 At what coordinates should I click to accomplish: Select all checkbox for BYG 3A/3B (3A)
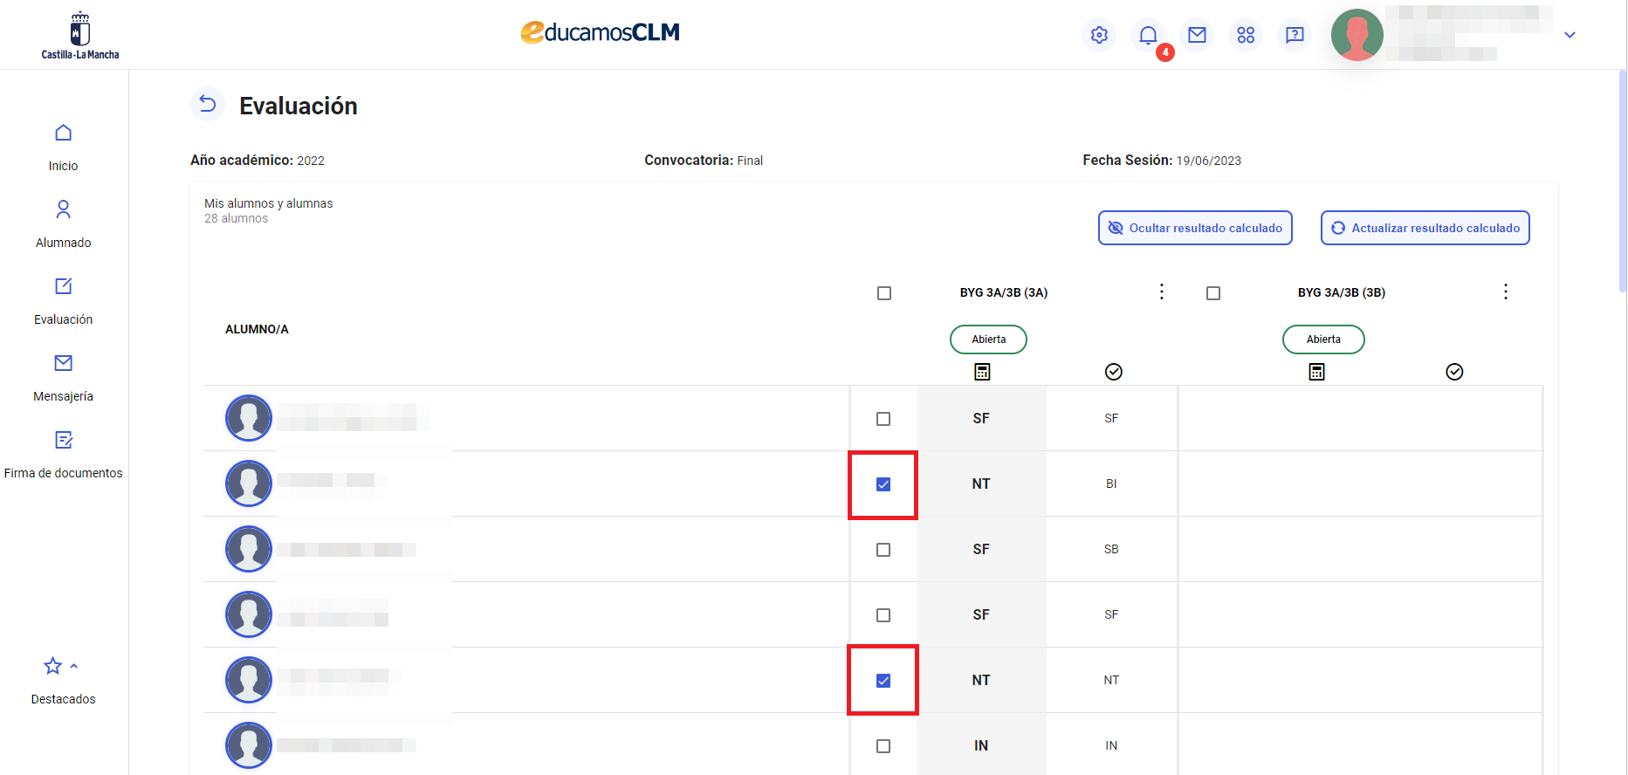[884, 293]
